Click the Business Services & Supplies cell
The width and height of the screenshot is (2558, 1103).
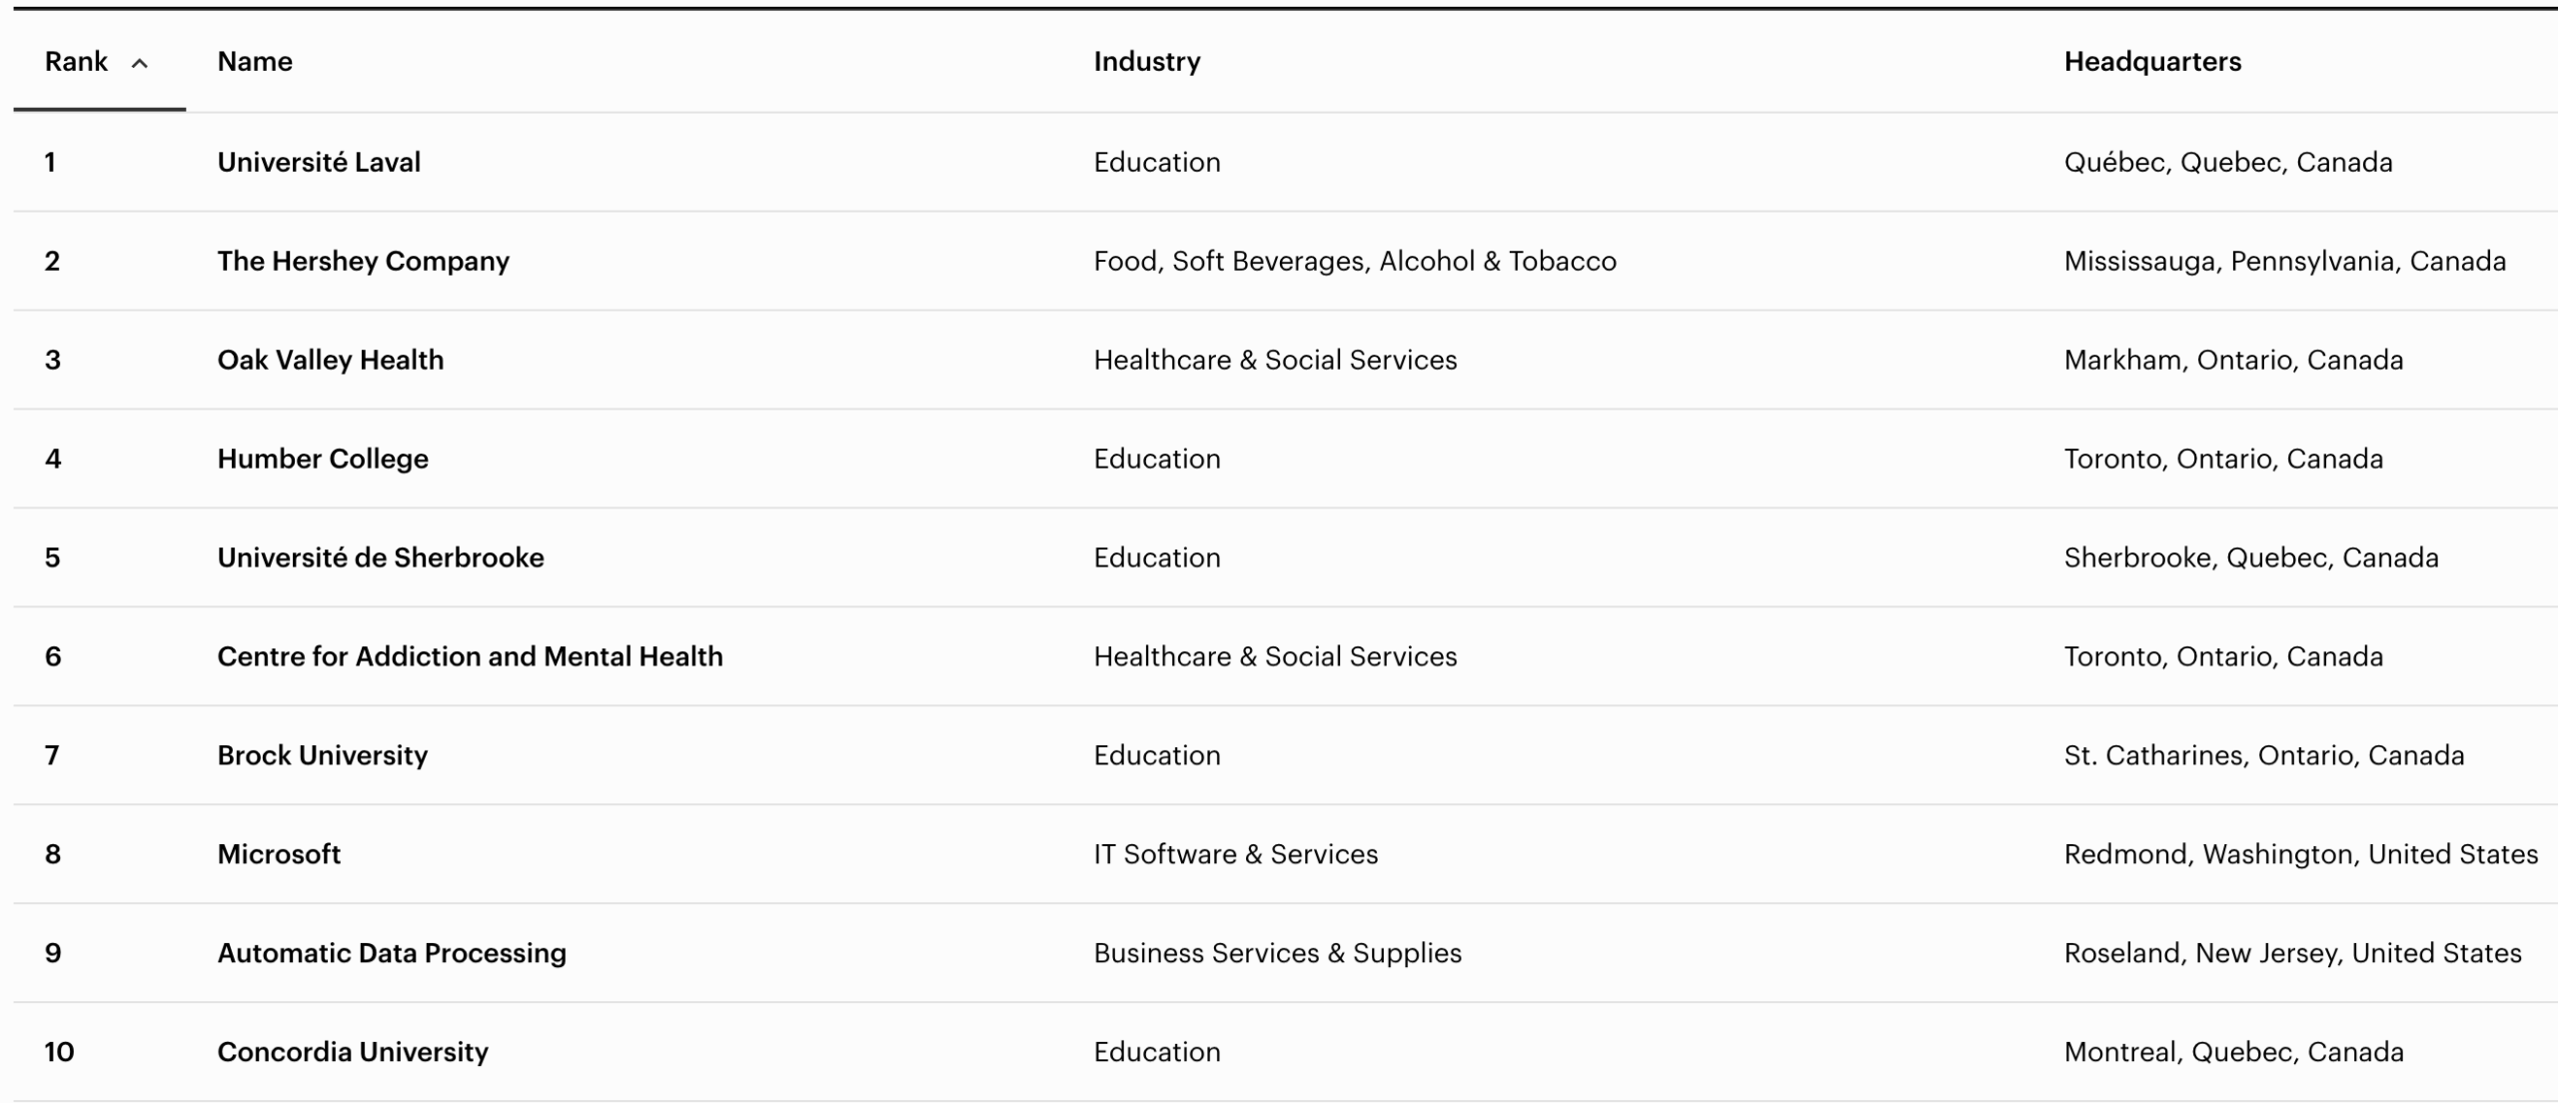[1278, 953]
